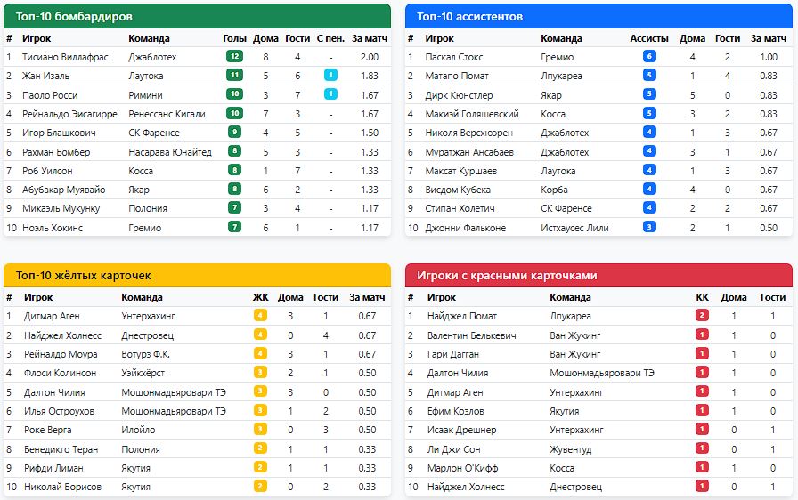Click the green 12 goals badge for Виллафрас

click(234, 57)
